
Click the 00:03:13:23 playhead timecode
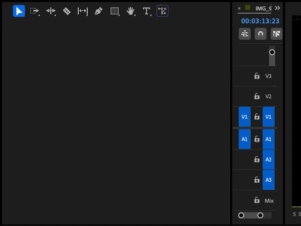tap(260, 21)
